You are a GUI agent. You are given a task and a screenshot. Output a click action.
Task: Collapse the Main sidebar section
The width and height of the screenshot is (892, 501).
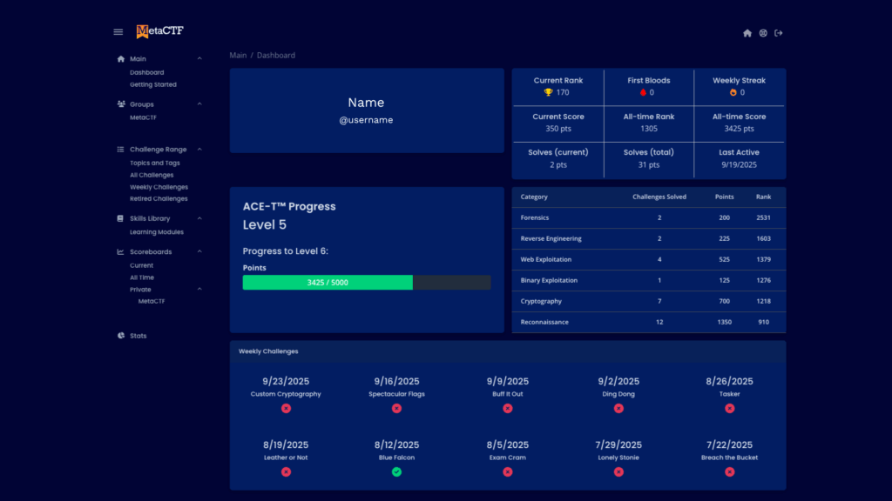(x=199, y=59)
